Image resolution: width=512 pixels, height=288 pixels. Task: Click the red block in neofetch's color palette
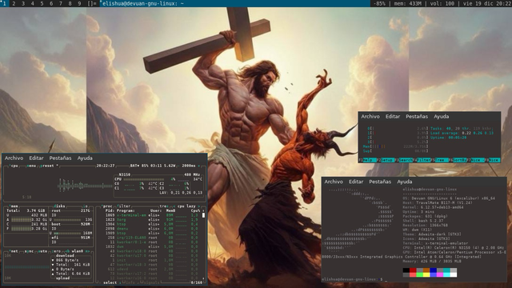coord(413,270)
